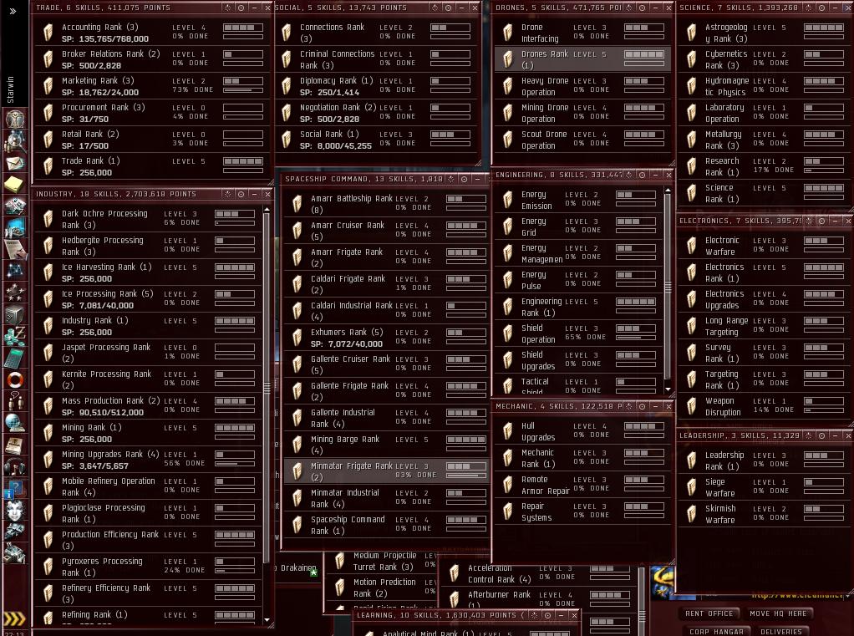The image size is (854, 636).
Task: Select the Skirmish Warfare skill
Action: [764, 514]
